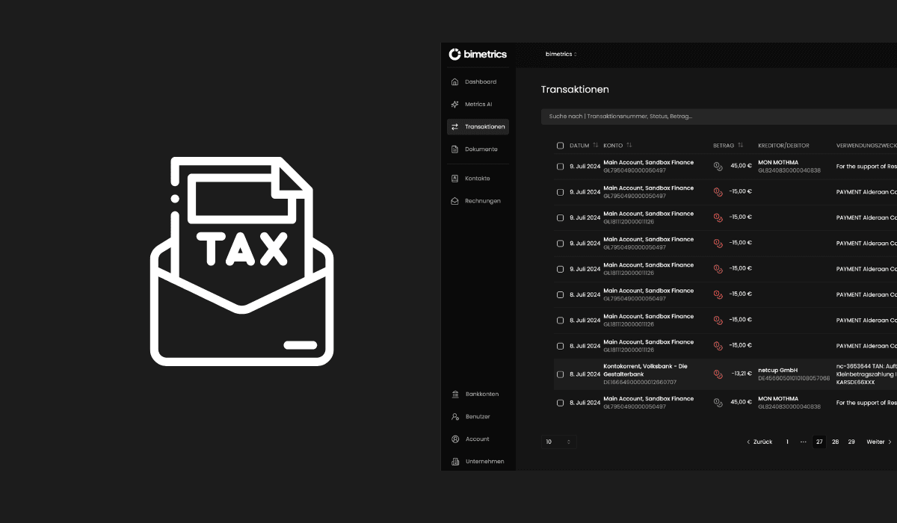This screenshot has width=897, height=523.
Task: Check the MON MOTHMA 9. Juli row checkbox
Action: pos(560,167)
